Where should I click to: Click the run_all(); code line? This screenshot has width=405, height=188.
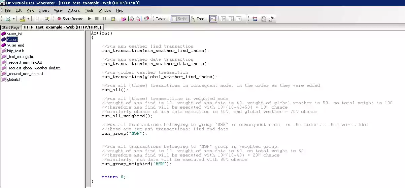[115, 90]
